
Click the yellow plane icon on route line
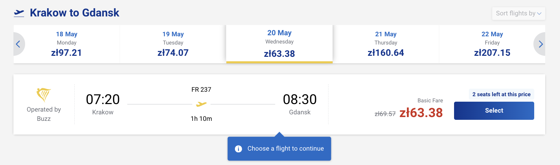pos(201,104)
